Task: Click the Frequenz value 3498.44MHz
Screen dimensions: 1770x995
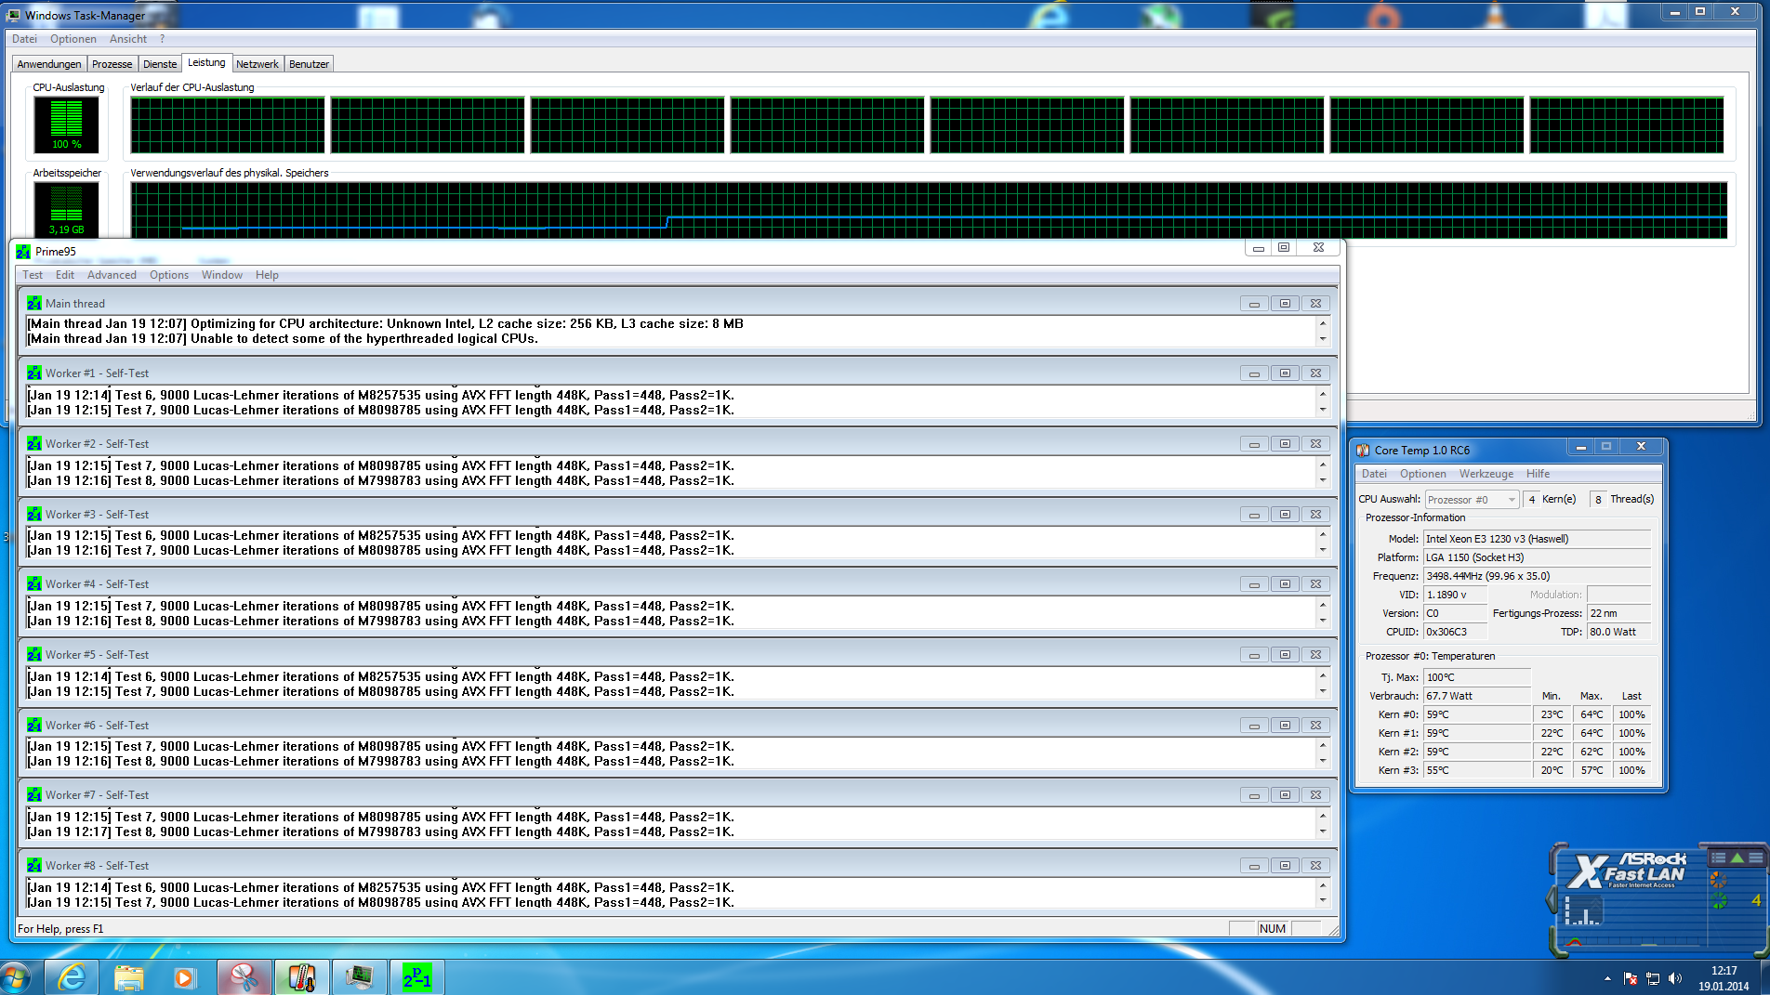Action: click(1537, 576)
